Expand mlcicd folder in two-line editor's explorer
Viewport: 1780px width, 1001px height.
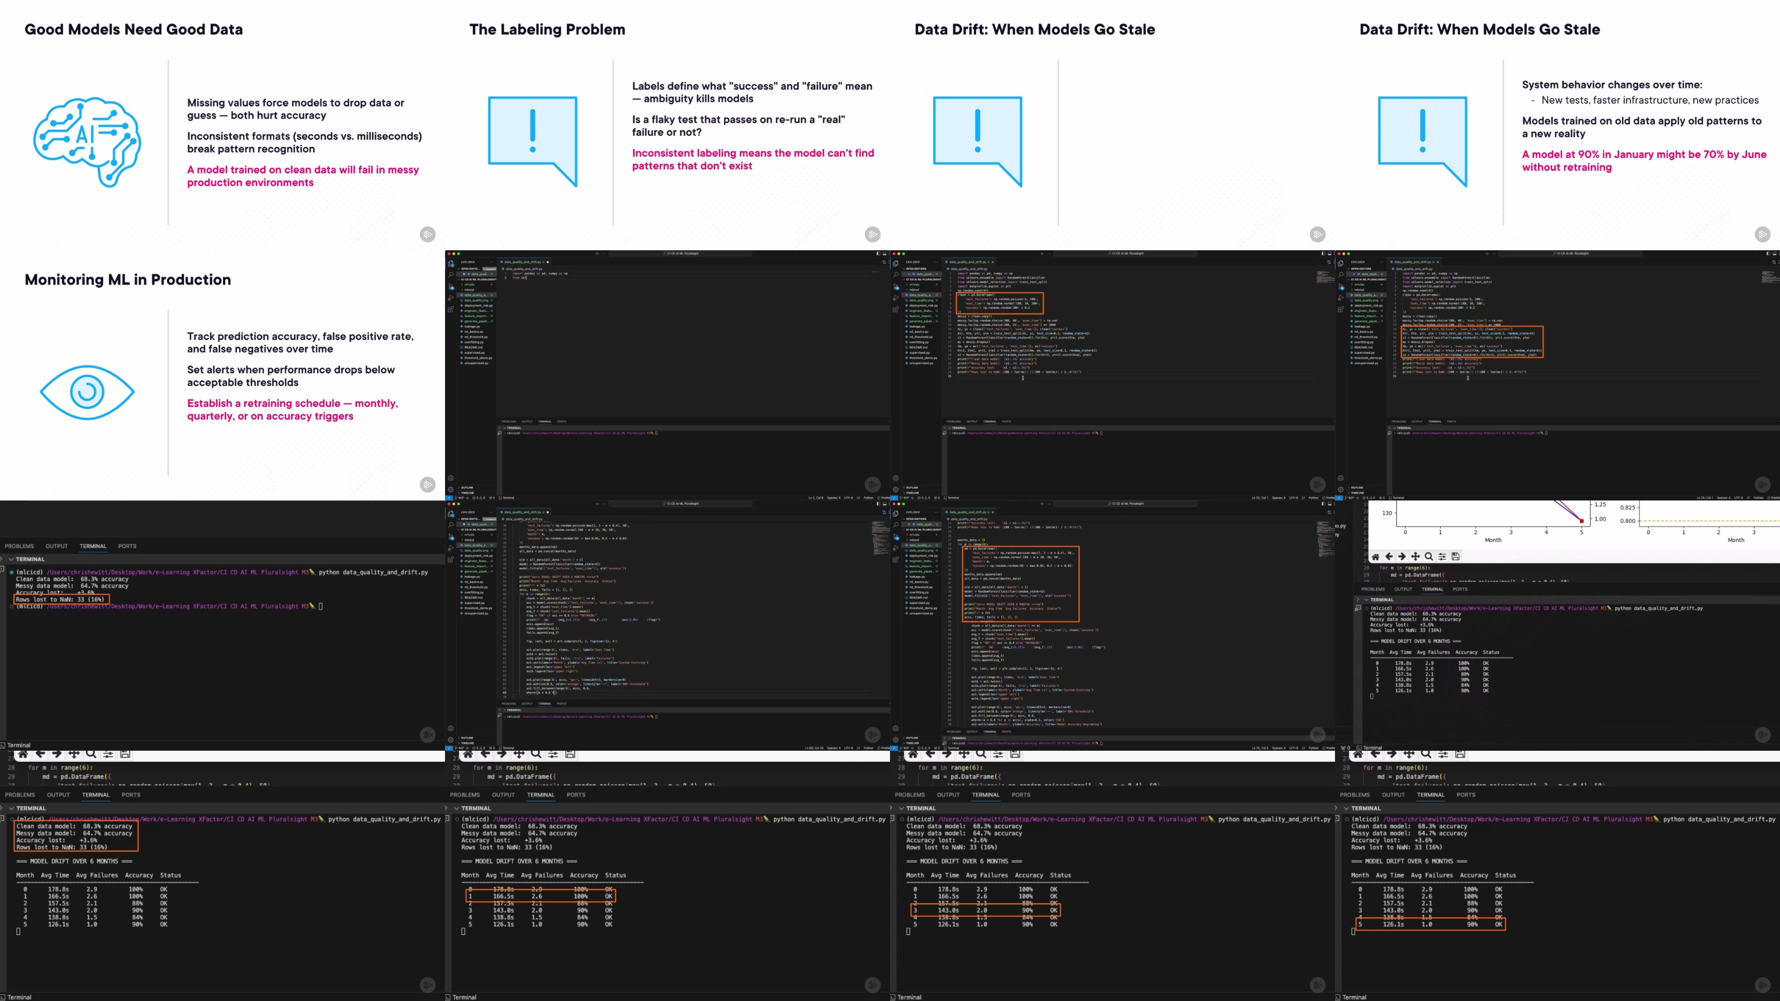click(469, 290)
